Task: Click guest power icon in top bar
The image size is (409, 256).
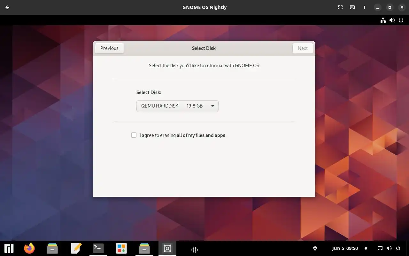Action: [401, 20]
